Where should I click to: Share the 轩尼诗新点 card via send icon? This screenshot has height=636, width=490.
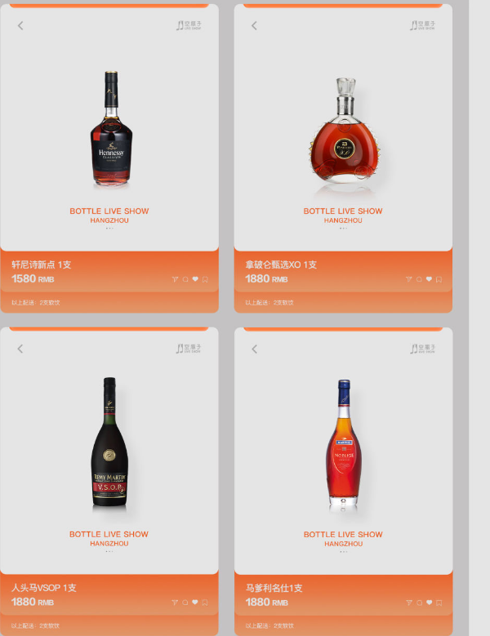pos(175,279)
